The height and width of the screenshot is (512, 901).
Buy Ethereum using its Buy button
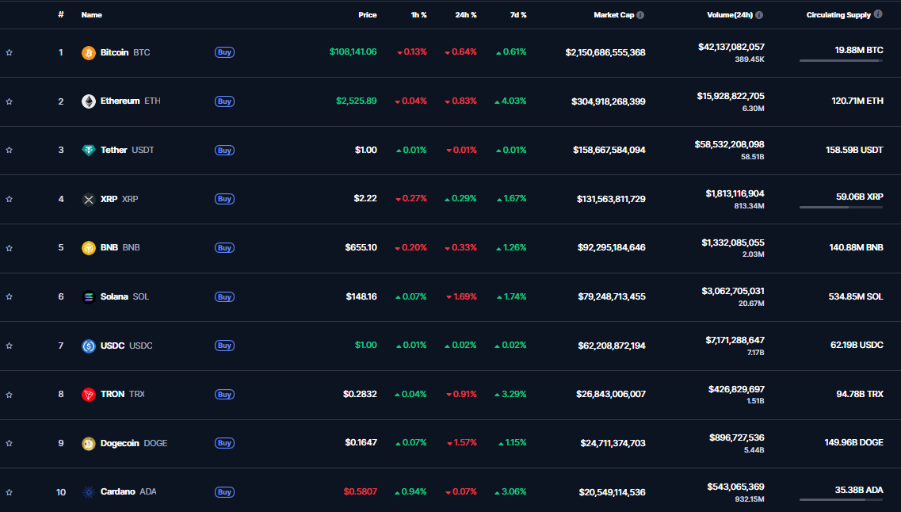coord(225,101)
